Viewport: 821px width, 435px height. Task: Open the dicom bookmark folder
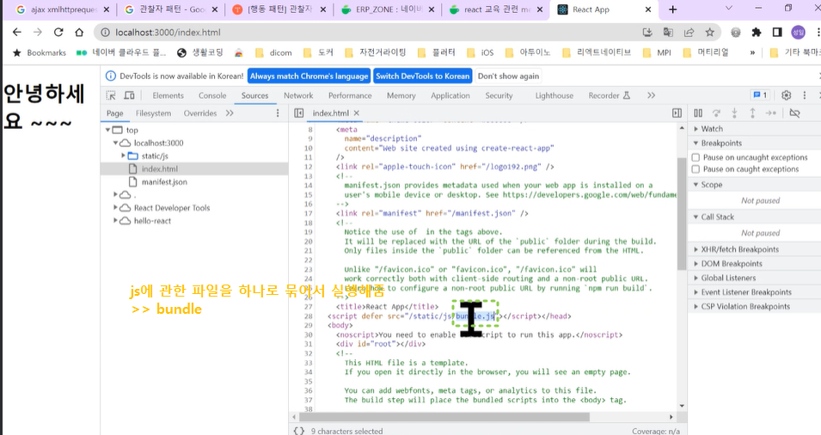tap(273, 52)
